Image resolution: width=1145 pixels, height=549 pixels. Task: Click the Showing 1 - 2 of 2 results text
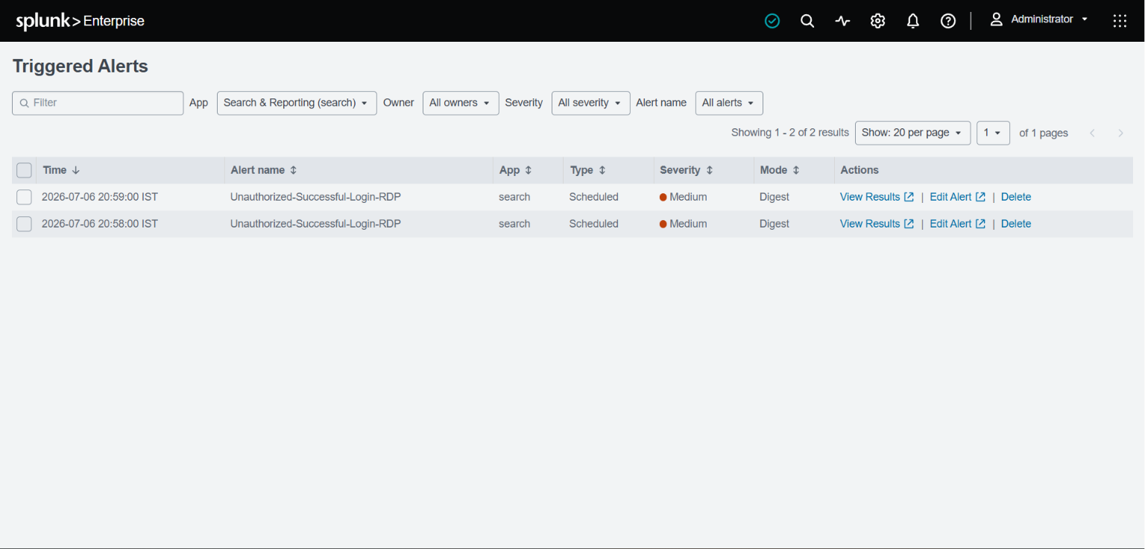coord(790,133)
